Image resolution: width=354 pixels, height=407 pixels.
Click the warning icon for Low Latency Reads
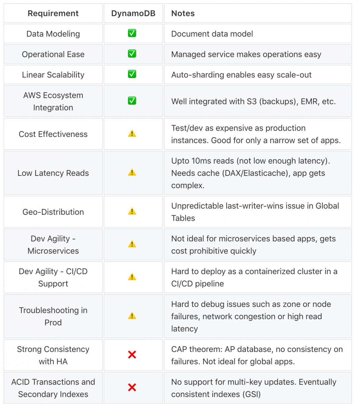pos(132,173)
